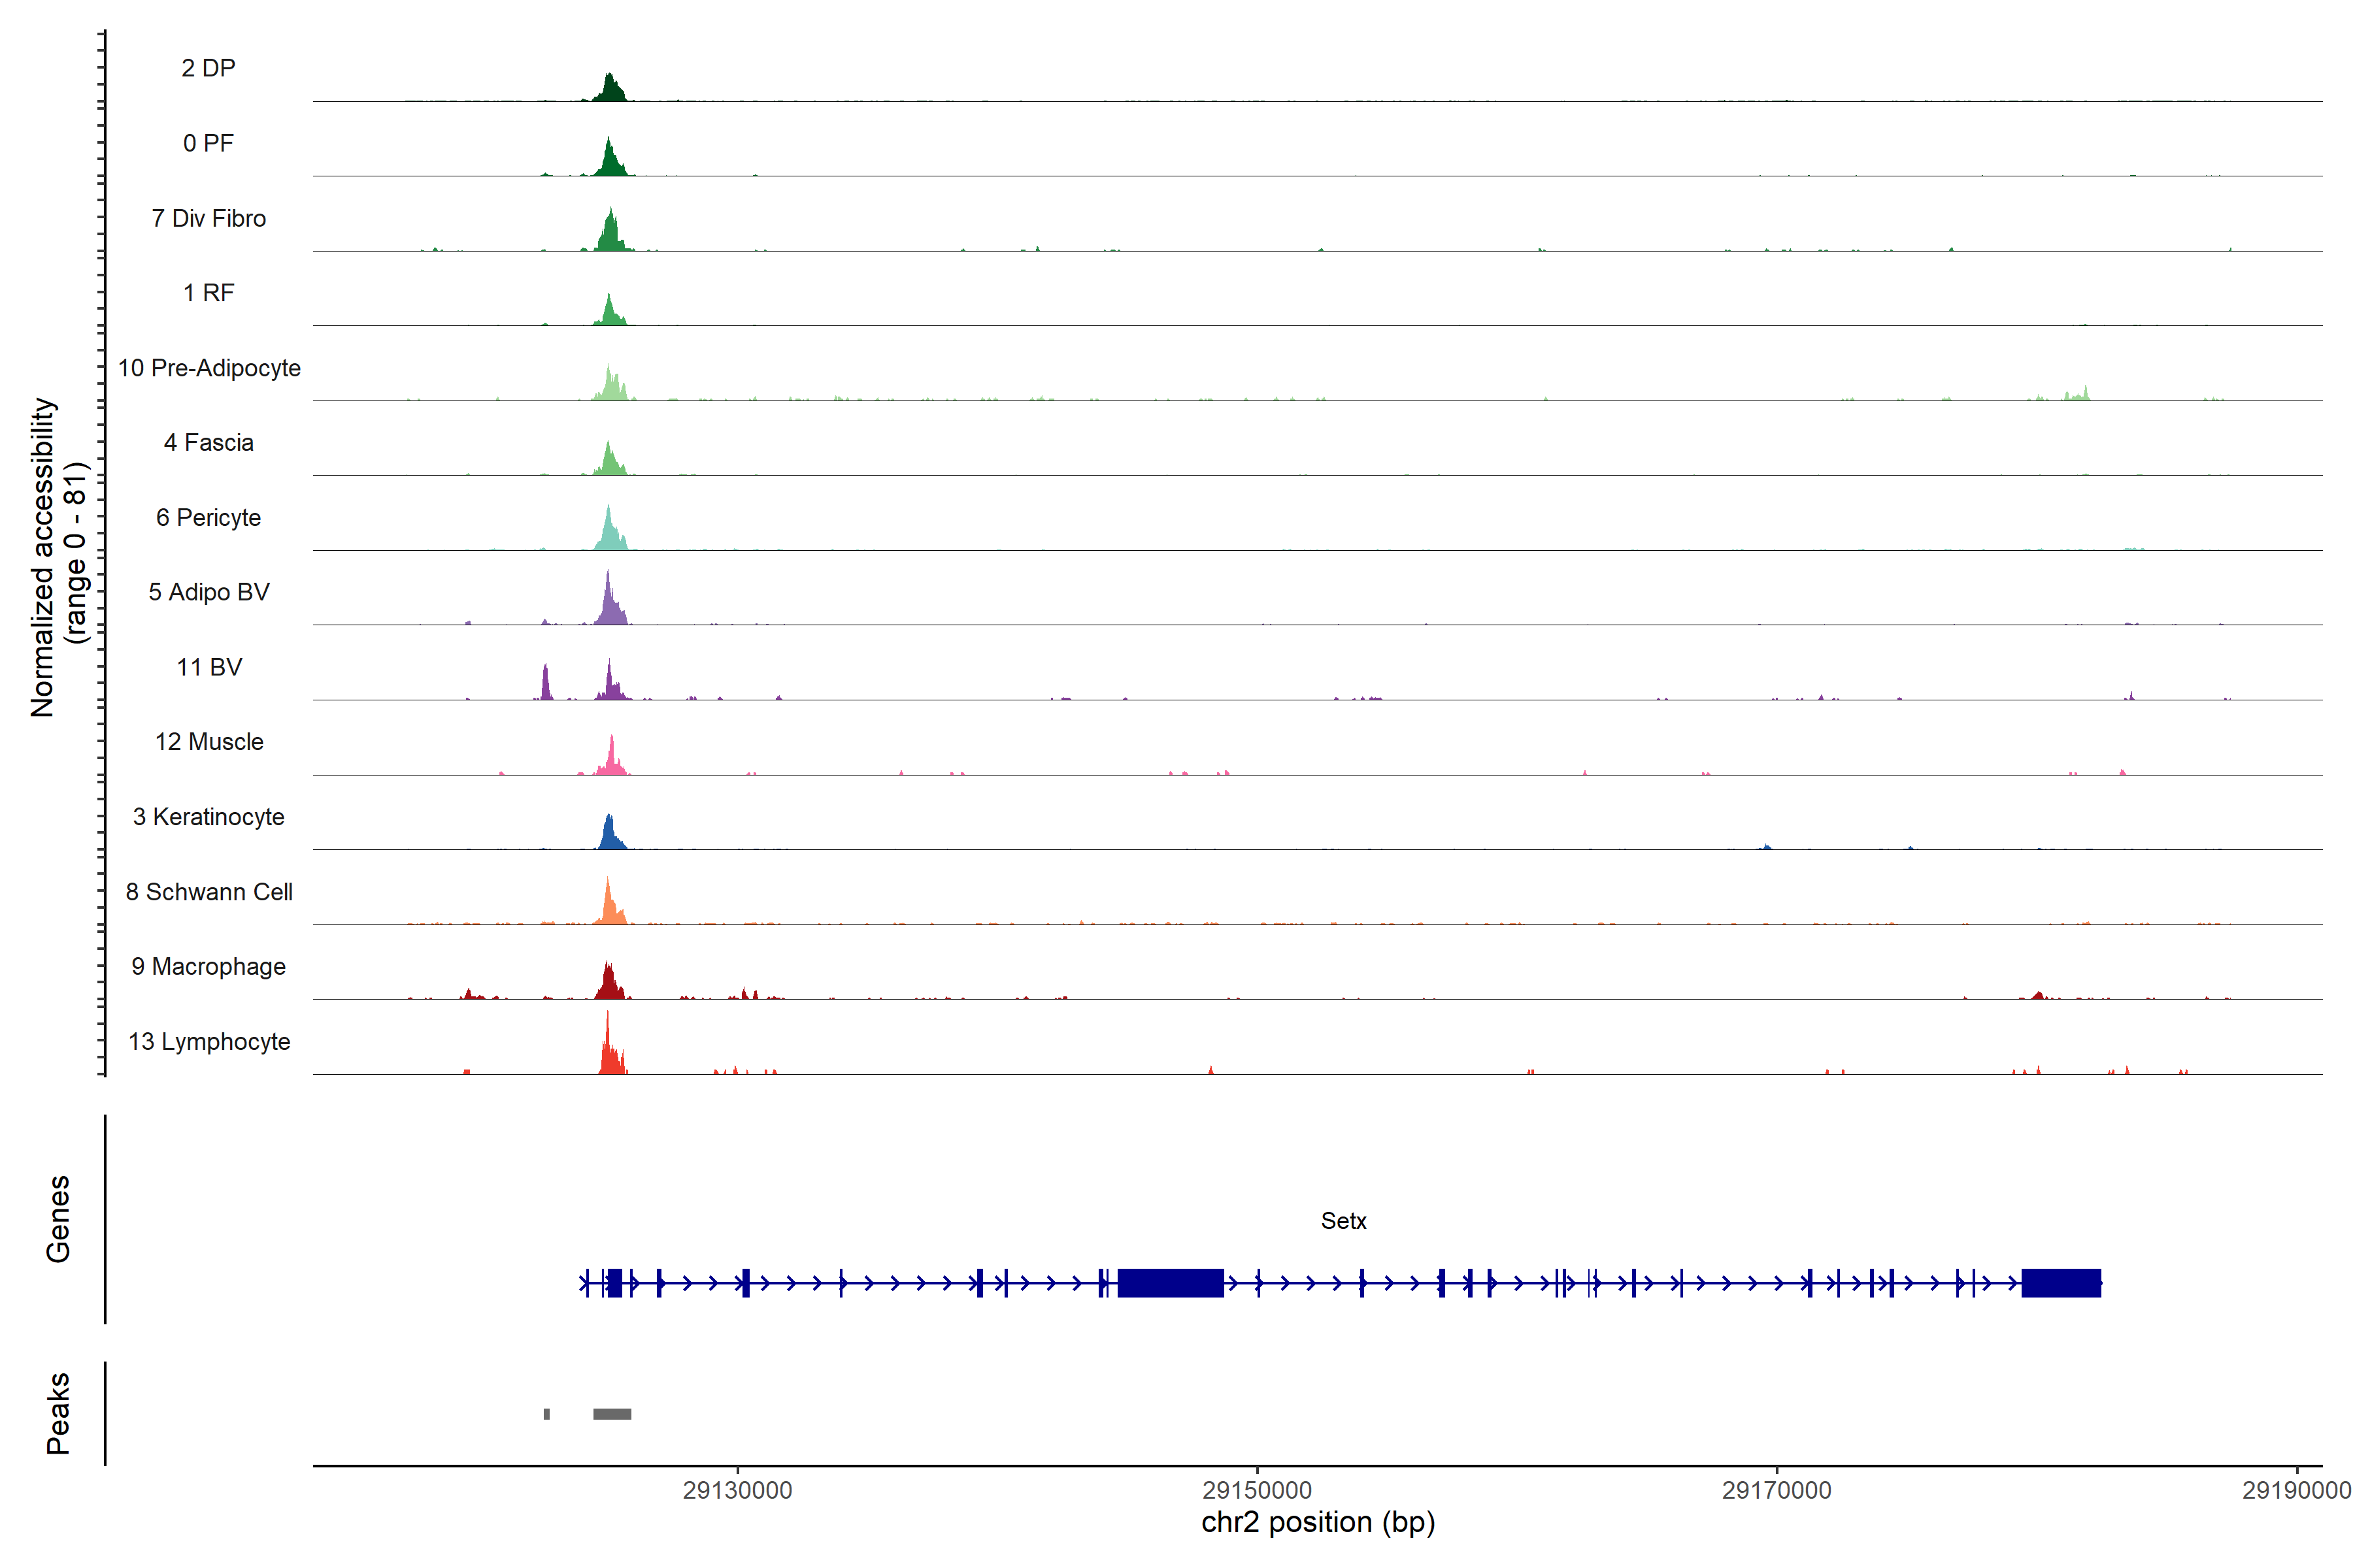Click the 29130000 axis tick label

click(737, 1490)
